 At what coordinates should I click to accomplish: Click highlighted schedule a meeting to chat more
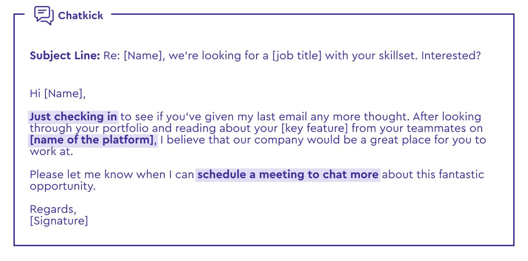(x=288, y=175)
